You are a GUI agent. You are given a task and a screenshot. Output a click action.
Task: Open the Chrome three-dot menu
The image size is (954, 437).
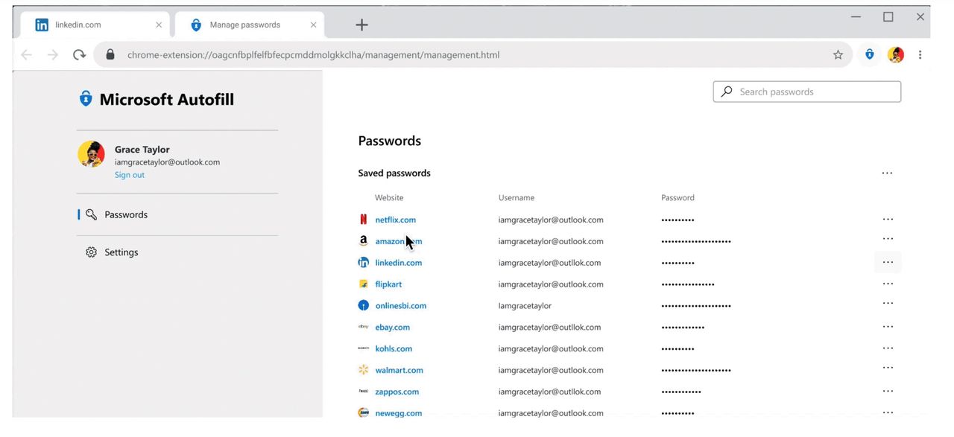click(x=920, y=54)
